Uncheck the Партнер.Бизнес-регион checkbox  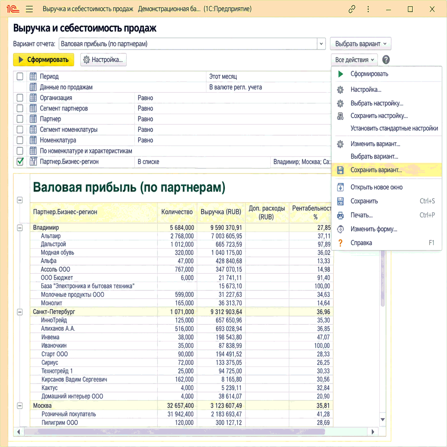coord(20,162)
